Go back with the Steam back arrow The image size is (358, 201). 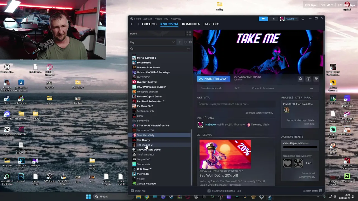click(132, 24)
